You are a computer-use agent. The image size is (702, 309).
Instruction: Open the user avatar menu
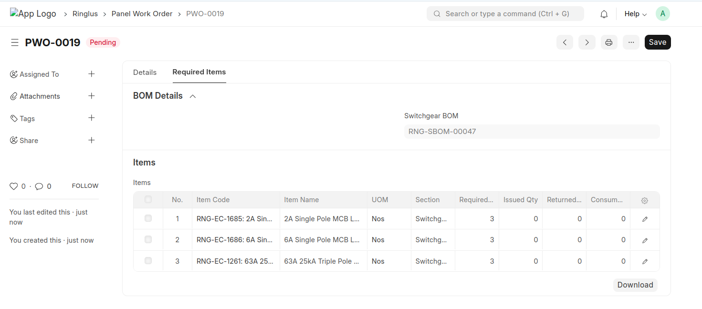662,14
